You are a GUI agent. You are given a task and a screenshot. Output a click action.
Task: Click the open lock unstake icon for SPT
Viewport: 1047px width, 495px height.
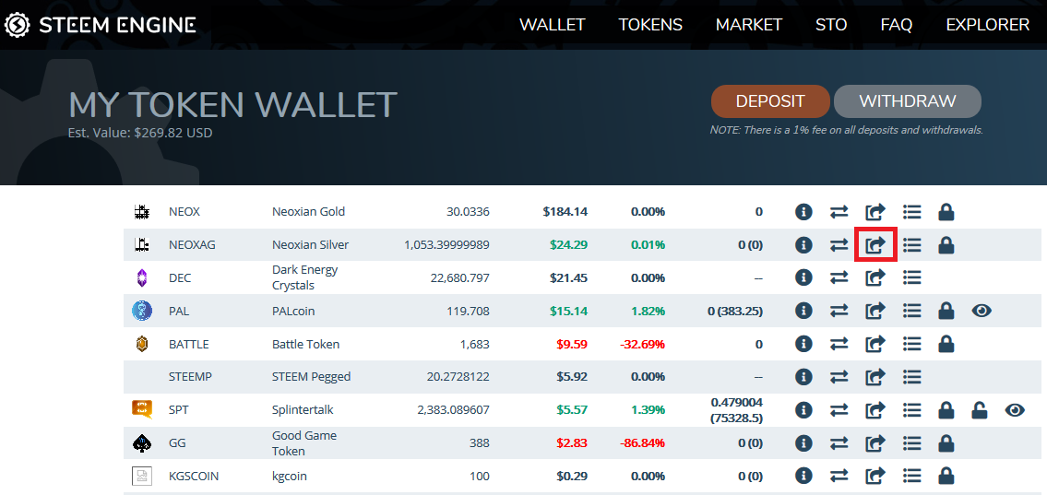pyautogui.click(x=980, y=409)
